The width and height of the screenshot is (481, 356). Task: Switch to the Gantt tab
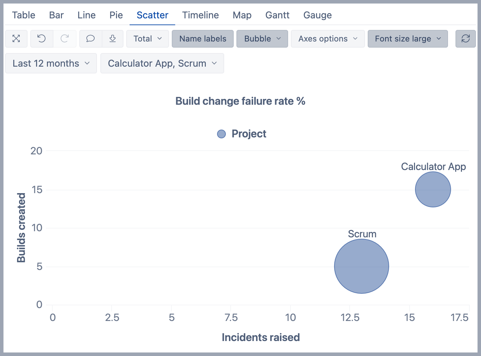(277, 15)
